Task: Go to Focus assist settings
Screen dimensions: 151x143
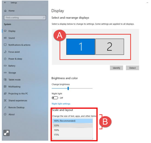Action: coord(14,52)
